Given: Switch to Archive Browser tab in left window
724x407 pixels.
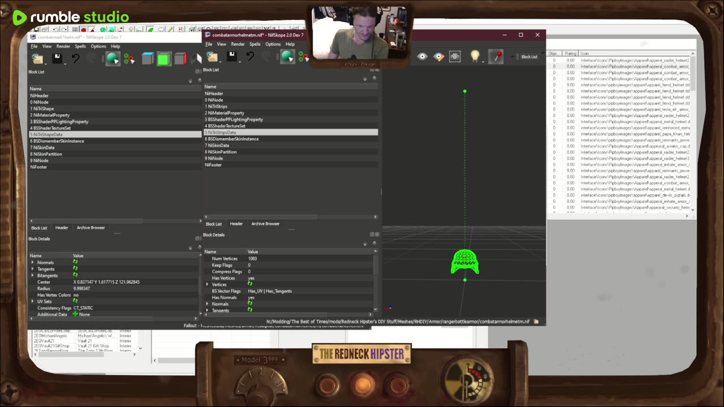Looking at the screenshot, I should 90,228.
